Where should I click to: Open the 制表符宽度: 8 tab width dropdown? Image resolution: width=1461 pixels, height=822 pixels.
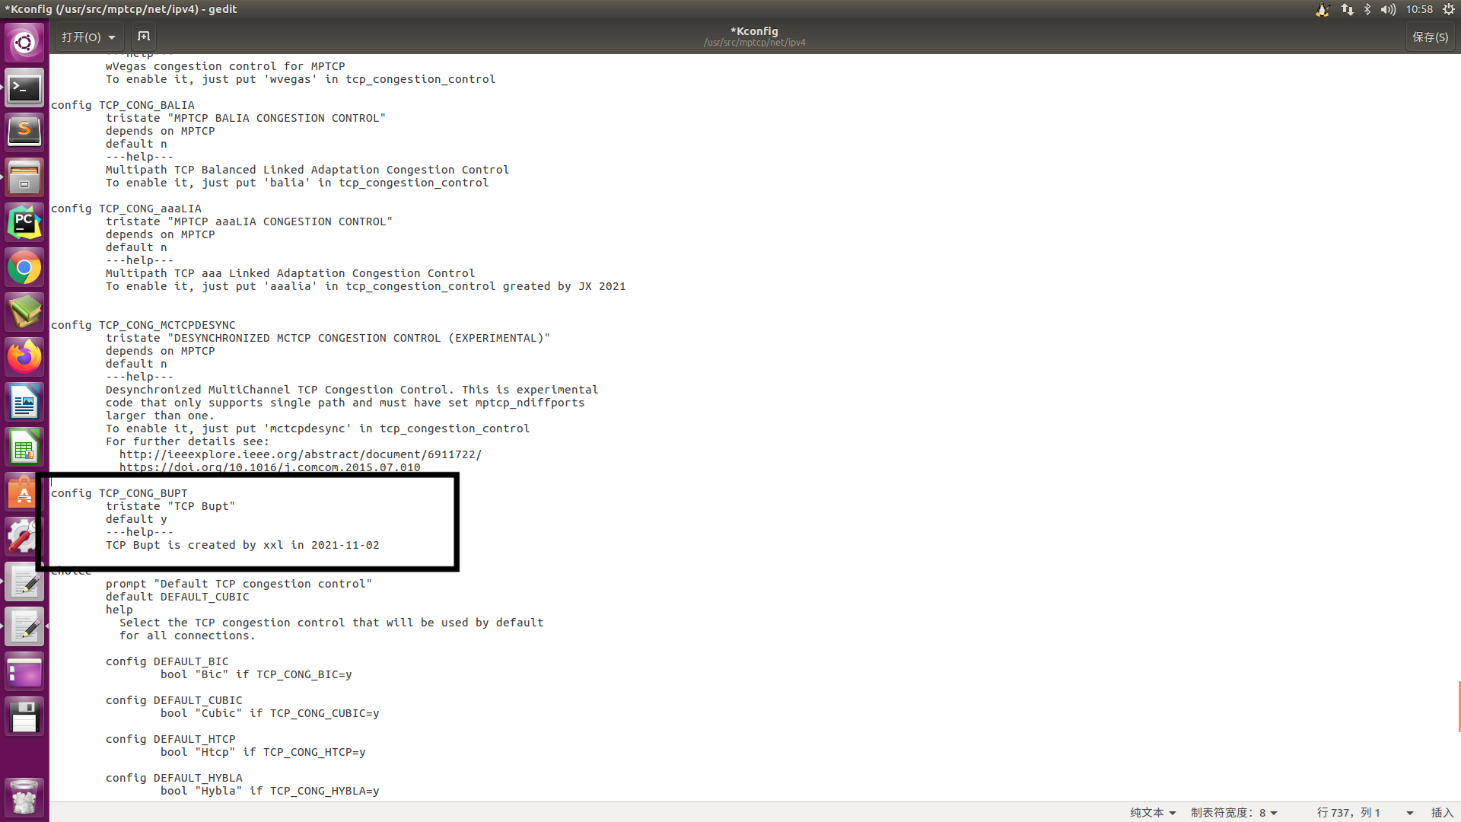(1233, 812)
